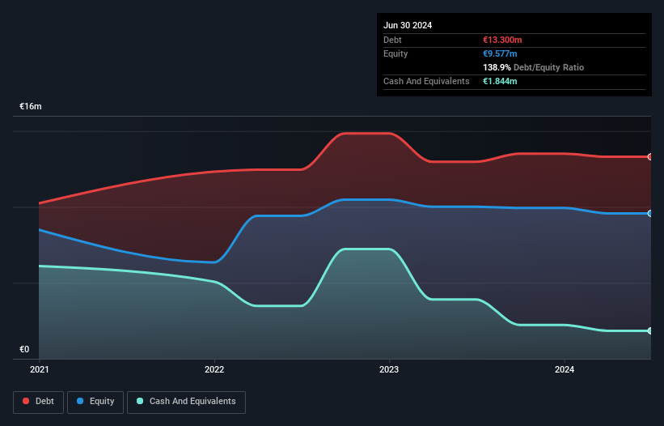The height and width of the screenshot is (426, 664).
Task: Click the 138.9% Debt/Equity Ratio text
Action: [x=533, y=67]
